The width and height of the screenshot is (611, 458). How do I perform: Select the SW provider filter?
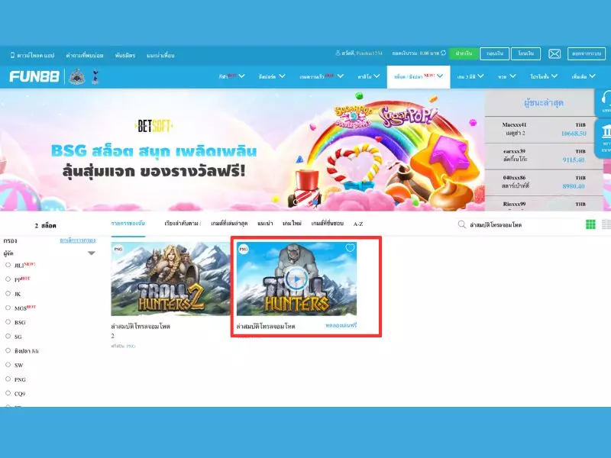8,365
